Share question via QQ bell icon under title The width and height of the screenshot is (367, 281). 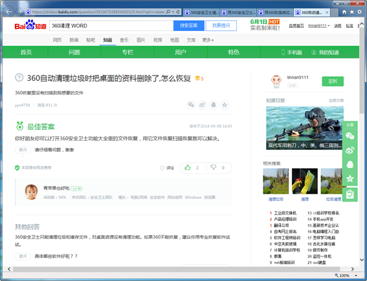pyautogui.click(x=214, y=105)
